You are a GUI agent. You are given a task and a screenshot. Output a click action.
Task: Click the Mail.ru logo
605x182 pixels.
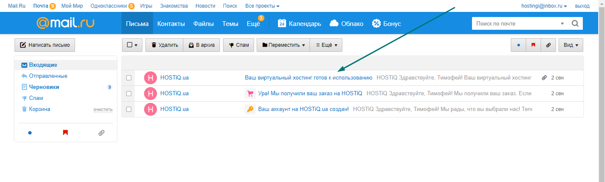pos(65,23)
